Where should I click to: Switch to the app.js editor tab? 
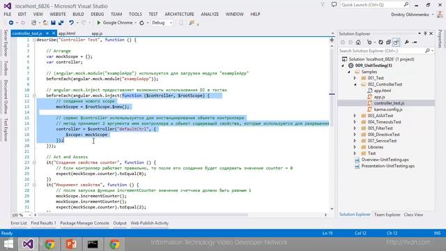tap(97, 33)
